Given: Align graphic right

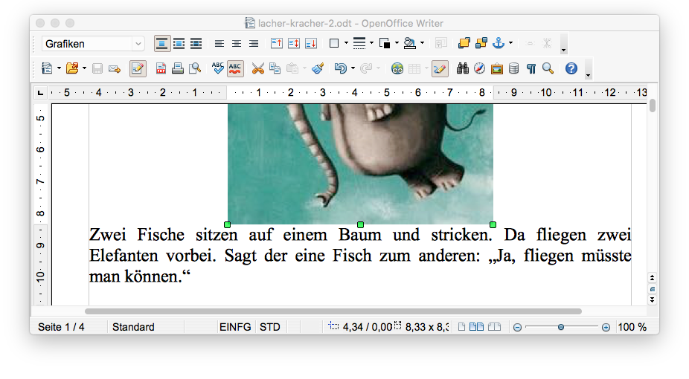Looking at the screenshot, I should point(254,43).
